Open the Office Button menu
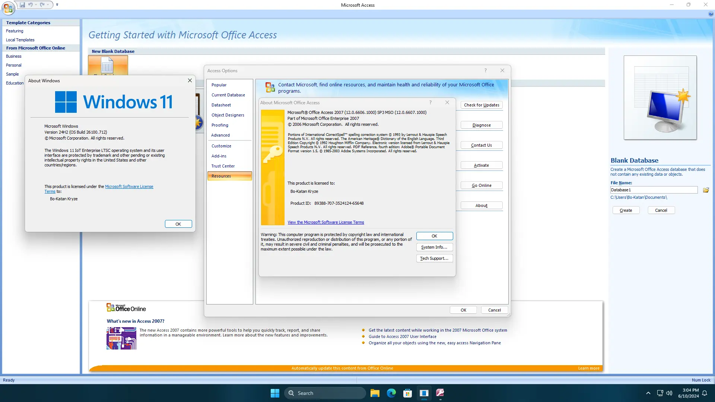The image size is (715, 402). click(x=8, y=7)
